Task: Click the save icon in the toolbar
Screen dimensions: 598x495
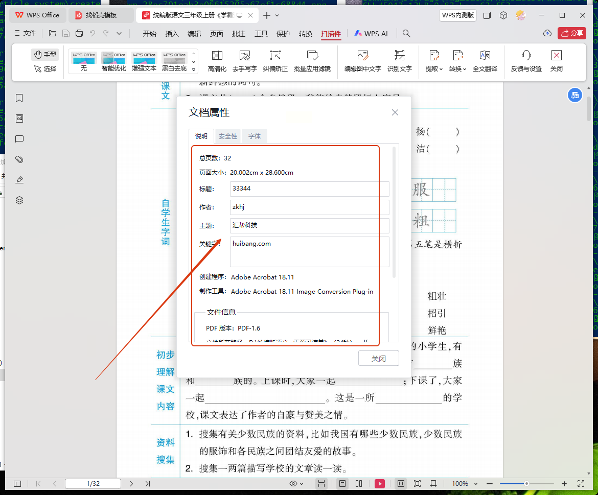Action: pyautogui.click(x=65, y=34)
